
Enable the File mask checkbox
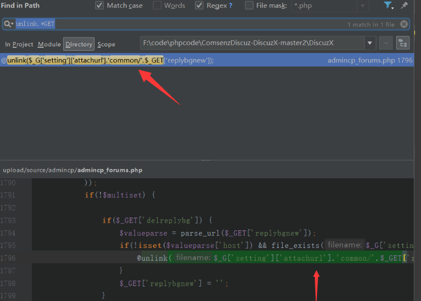(x=249, y=6)
